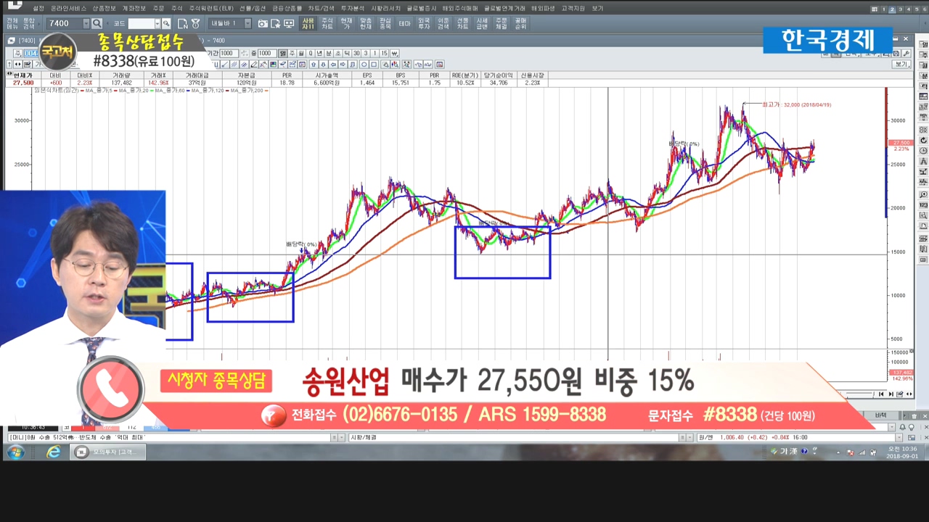The height and width of the screenshot is (522, 929).
Task: Open the 주문 menu
Action: pyautogui.click(x=158, y=8)
